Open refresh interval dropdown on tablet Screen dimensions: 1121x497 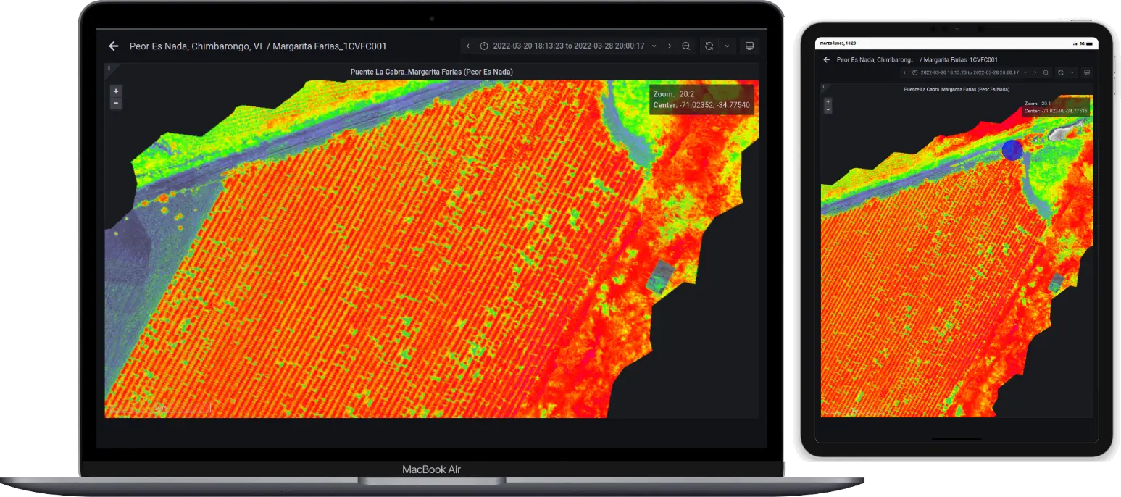tap(1072, 72)
